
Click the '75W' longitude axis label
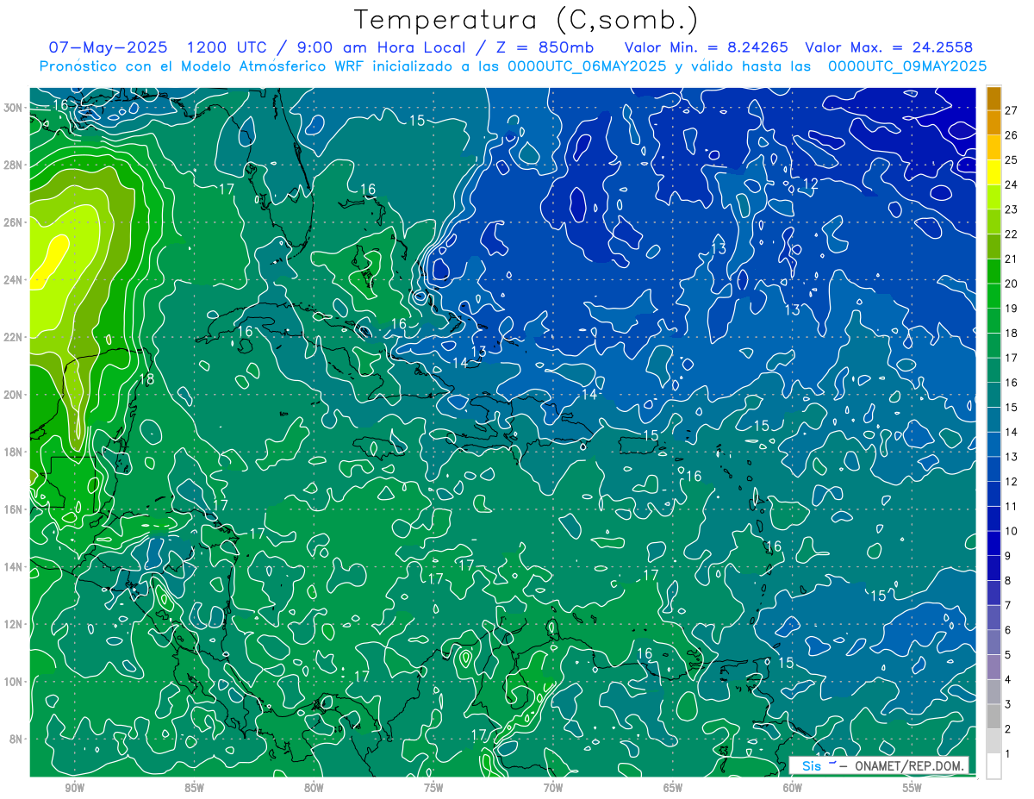[433, 788]
